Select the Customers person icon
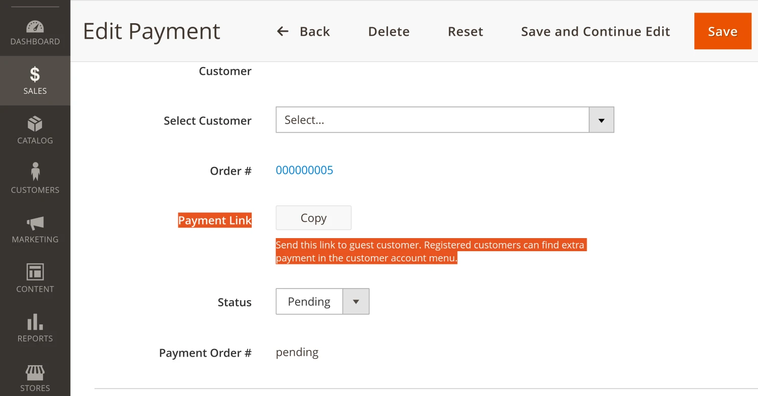758x396 pixels. tap(35, 172)
